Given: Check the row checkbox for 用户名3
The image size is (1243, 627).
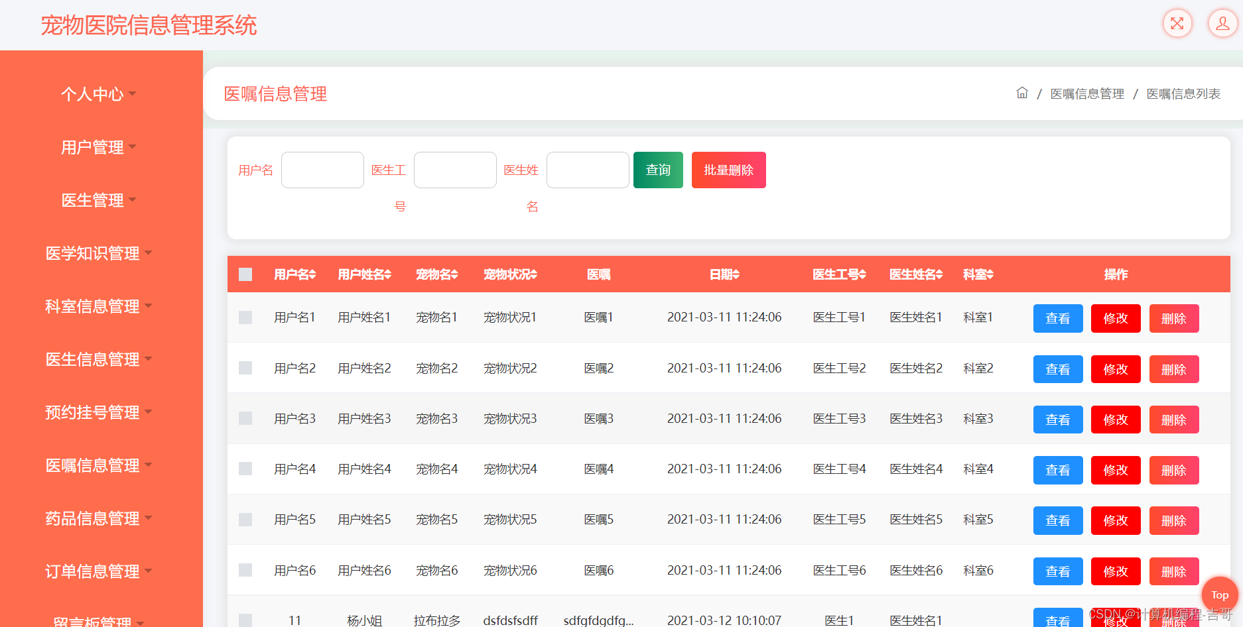Looking at the screenshot, I should coord(245,418).
